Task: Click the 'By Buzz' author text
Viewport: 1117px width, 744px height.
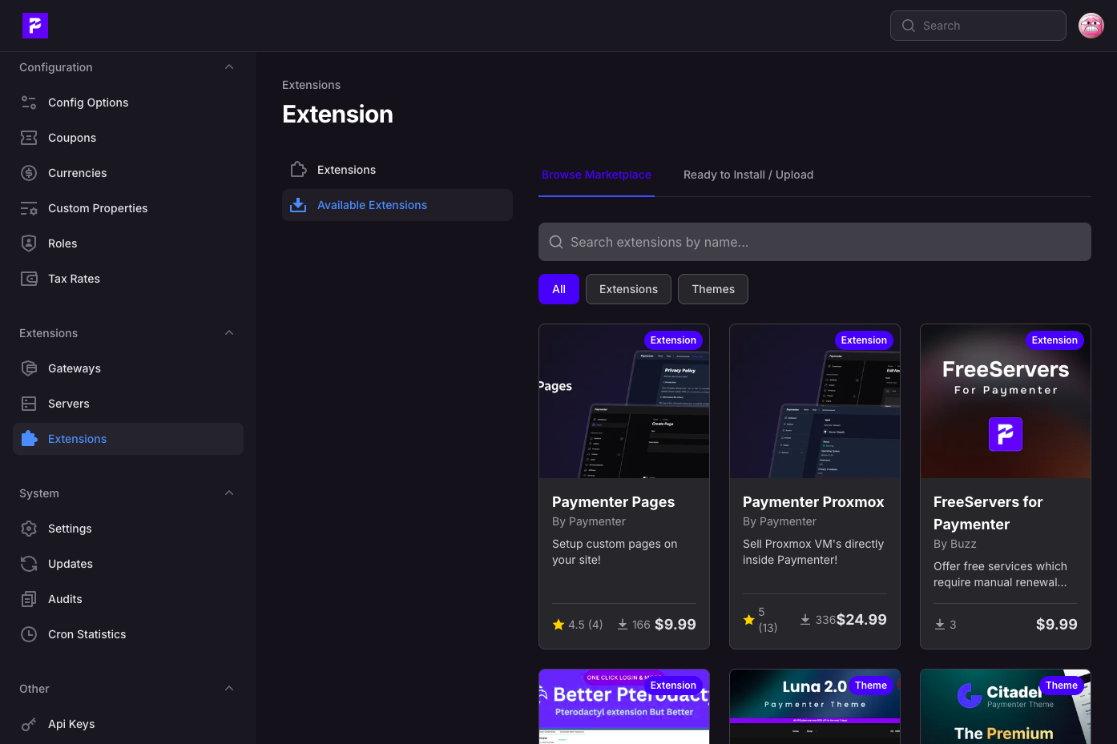Action: pos(955,544)
